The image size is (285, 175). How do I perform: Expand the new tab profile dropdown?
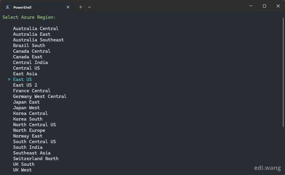tap(89, 7)
